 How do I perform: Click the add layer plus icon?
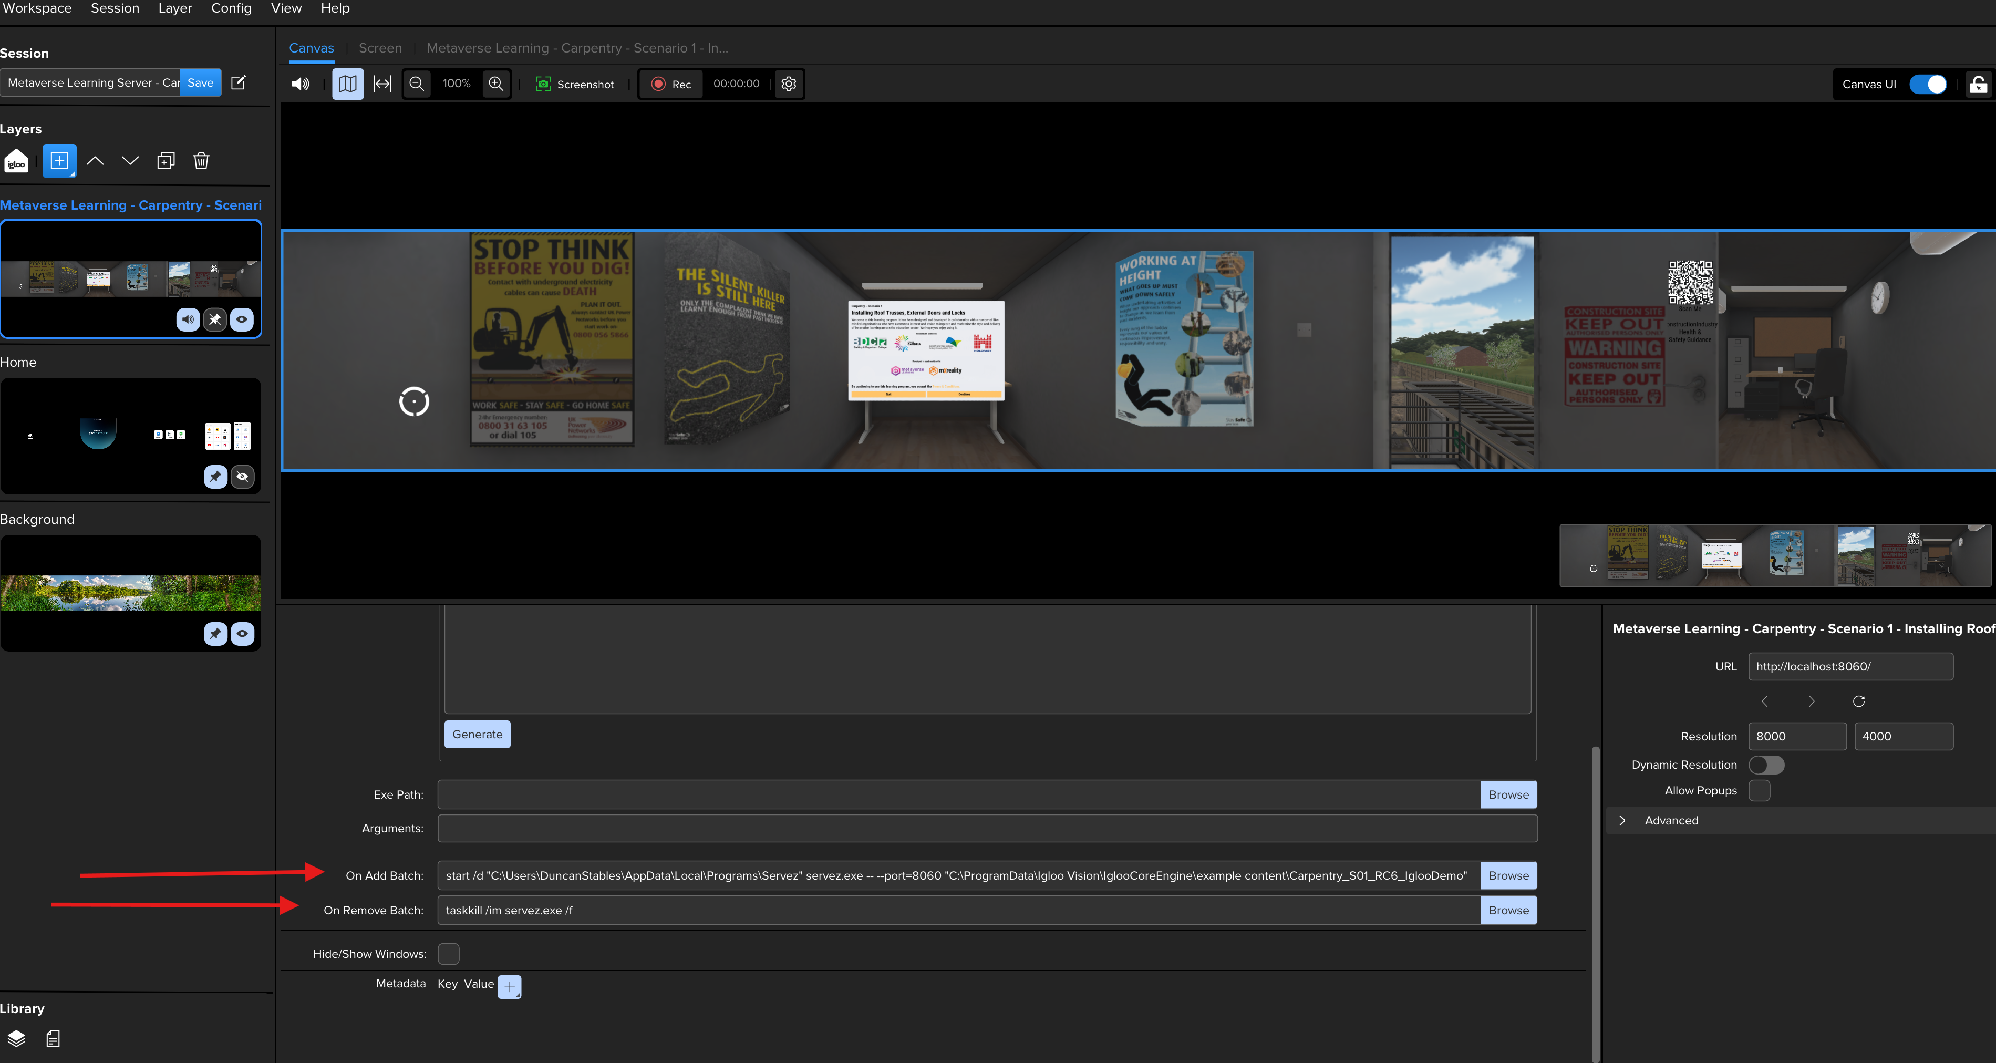click(x=60, y=161)
